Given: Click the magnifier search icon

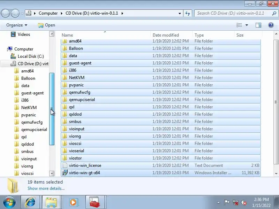Looking at the screenshot, I should click(x=274, y=13).
